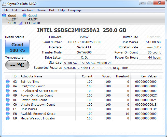The image size is (167, 137).
Task: Click the Health Status label
Action: (15, 37)
